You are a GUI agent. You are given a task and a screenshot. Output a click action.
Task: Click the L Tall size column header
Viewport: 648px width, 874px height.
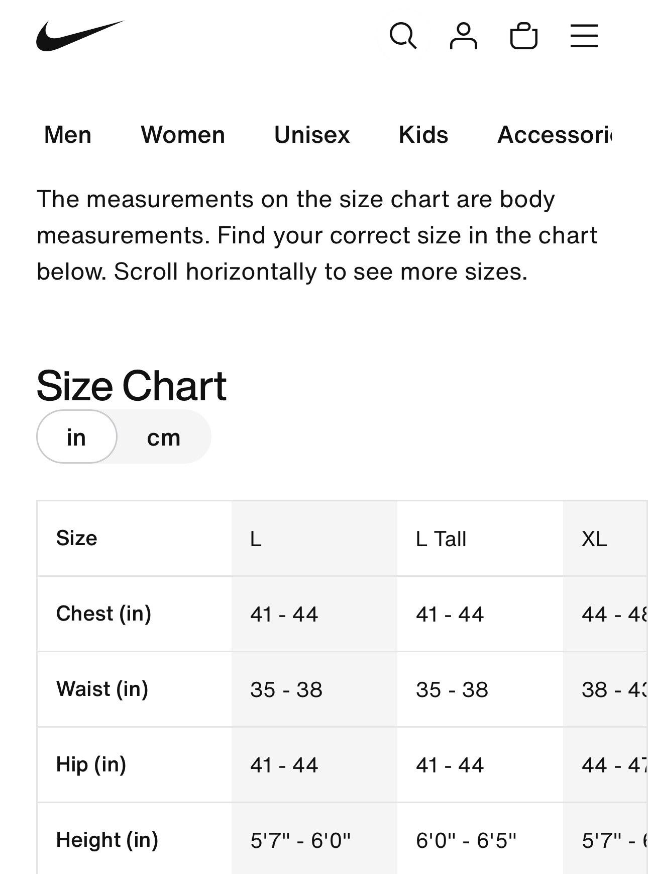coord(441,539)
